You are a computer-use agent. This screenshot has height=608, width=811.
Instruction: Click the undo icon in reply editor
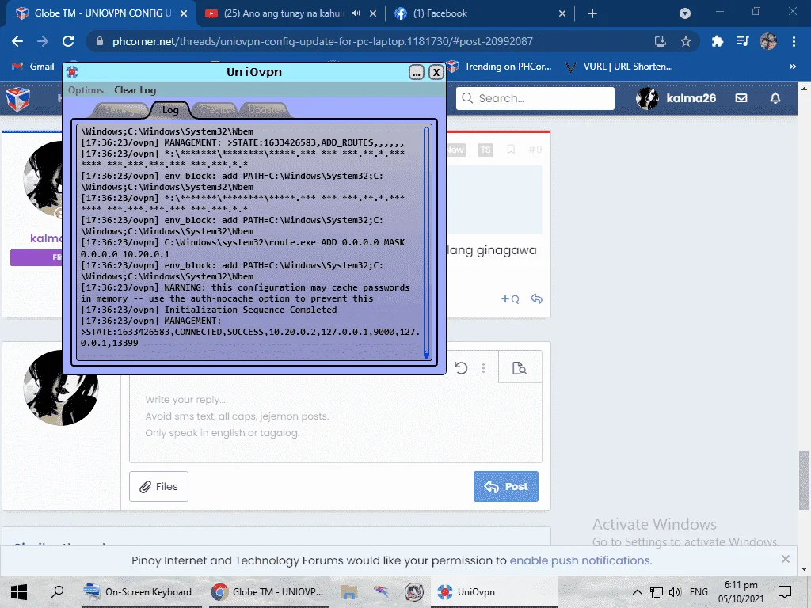click(x=461, y=368)
